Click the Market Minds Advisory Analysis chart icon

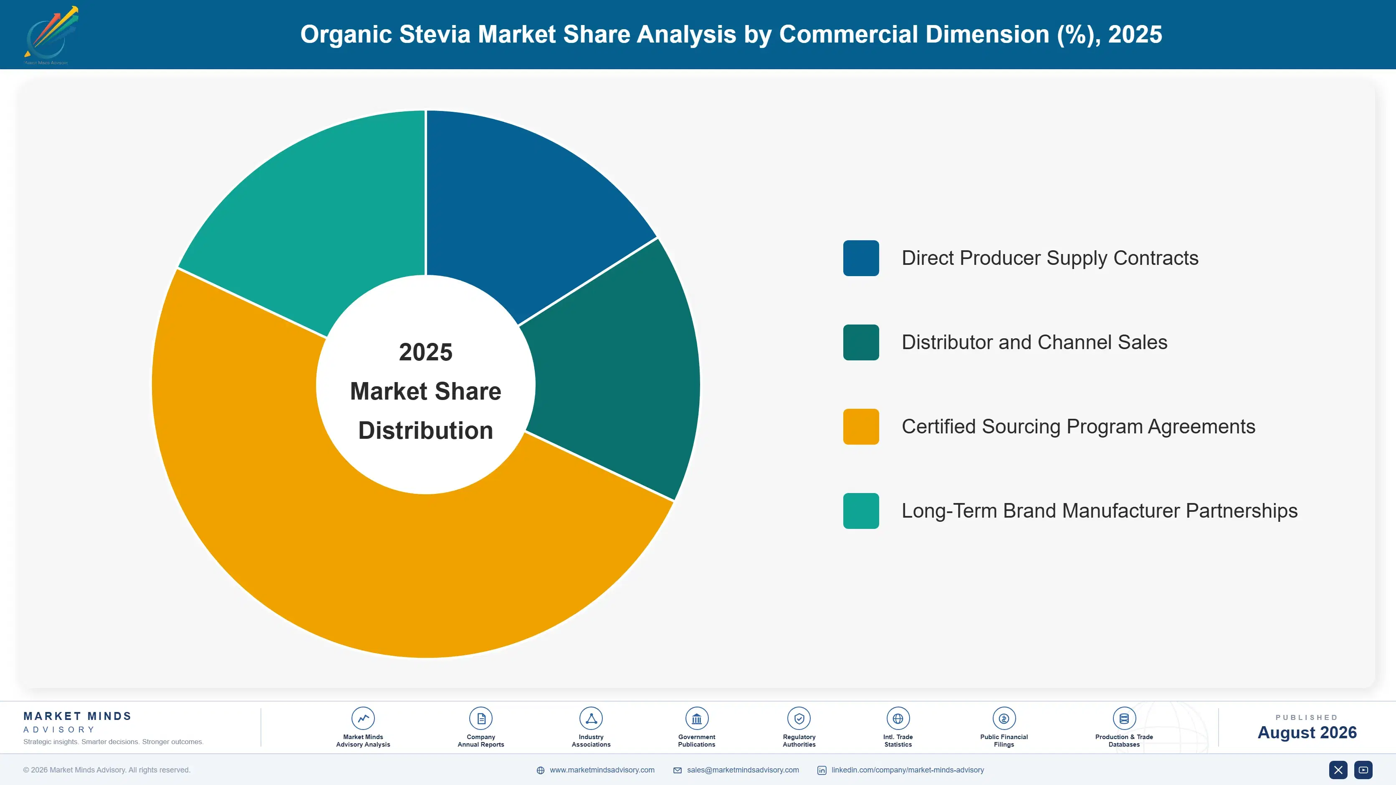[x=362, y=718]
